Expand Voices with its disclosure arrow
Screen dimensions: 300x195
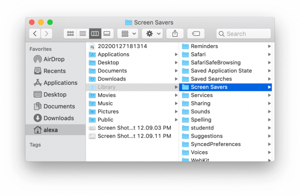pos(269,153)
